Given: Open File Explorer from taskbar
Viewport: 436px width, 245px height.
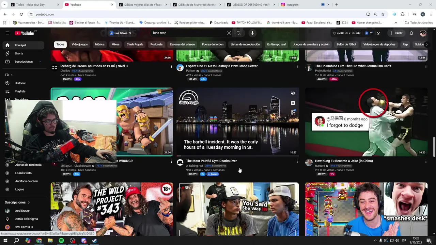Looking at the screenshot, I should click(50, 241).
